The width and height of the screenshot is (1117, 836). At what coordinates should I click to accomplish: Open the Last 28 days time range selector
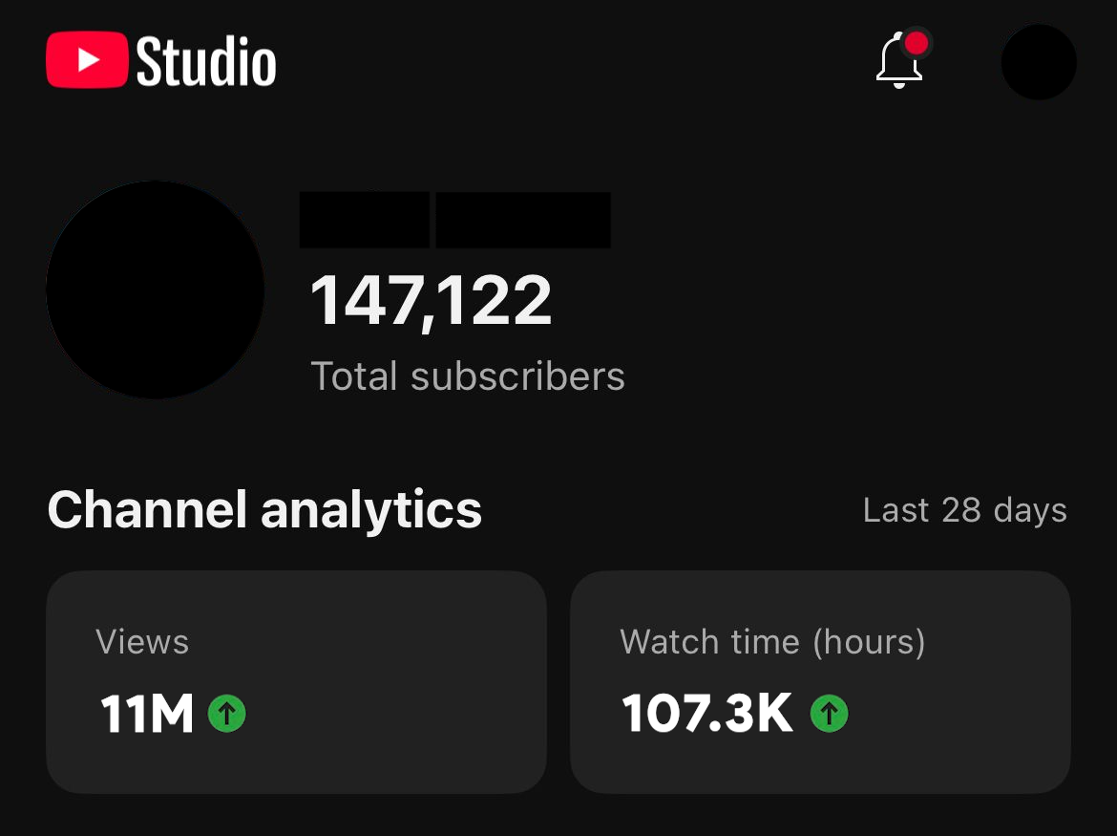click(x=964, y=510)
